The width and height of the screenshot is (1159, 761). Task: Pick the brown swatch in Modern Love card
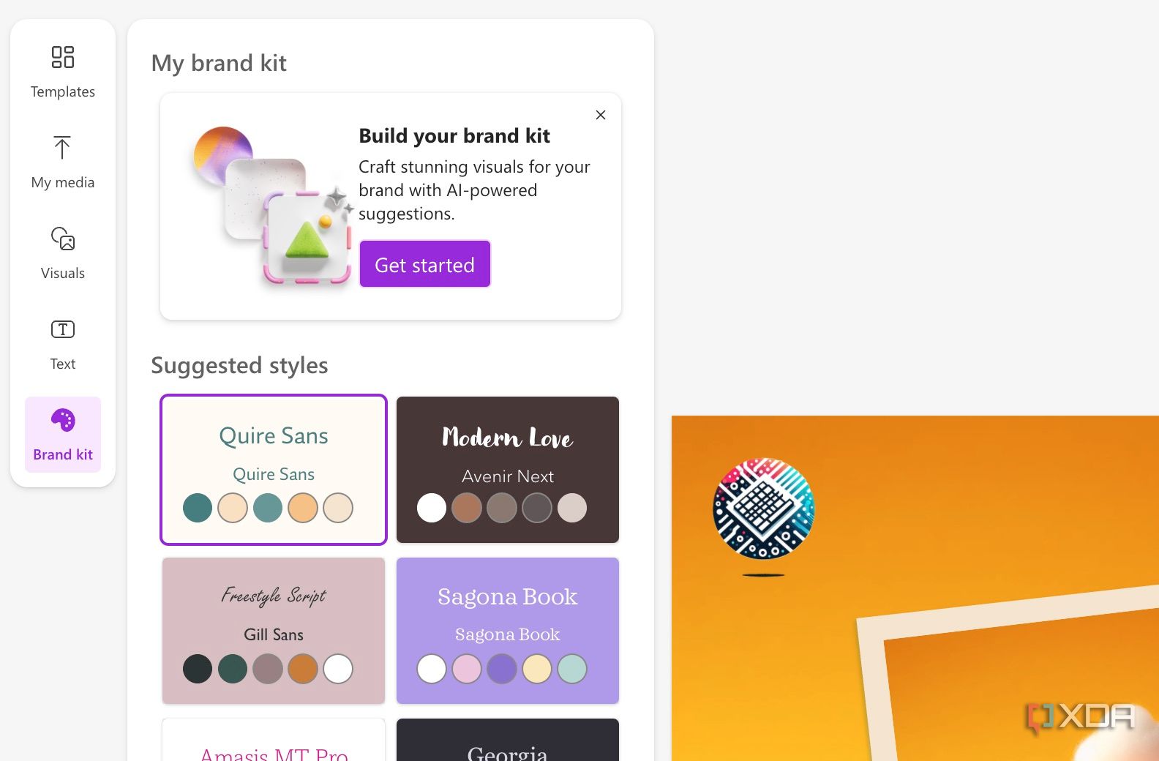(467, 508)
